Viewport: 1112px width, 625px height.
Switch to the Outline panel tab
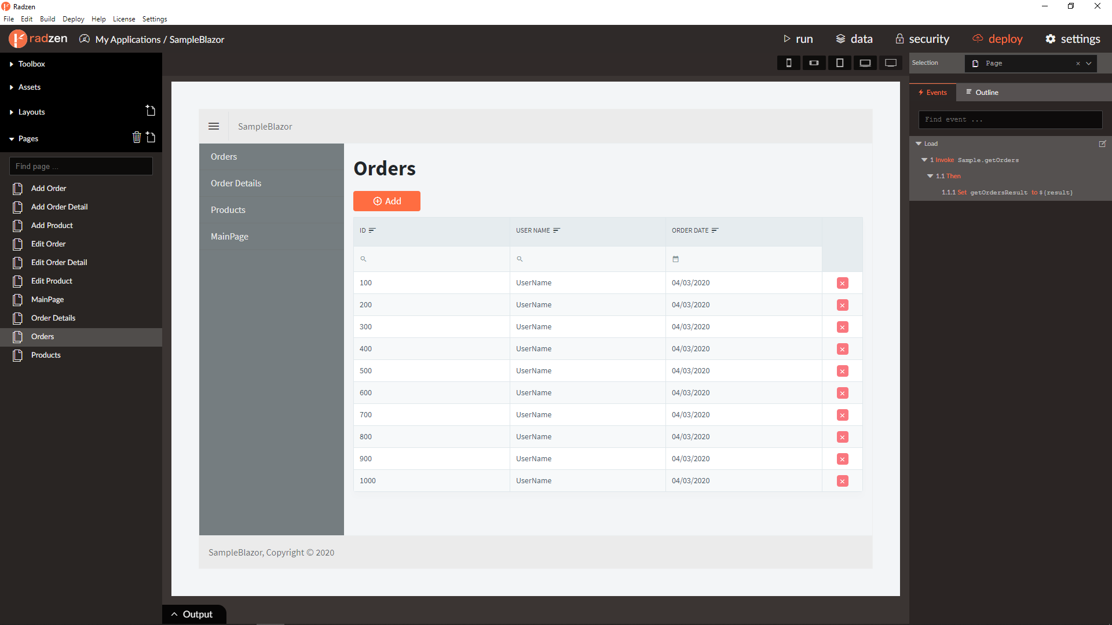click(x=985, y=91)
